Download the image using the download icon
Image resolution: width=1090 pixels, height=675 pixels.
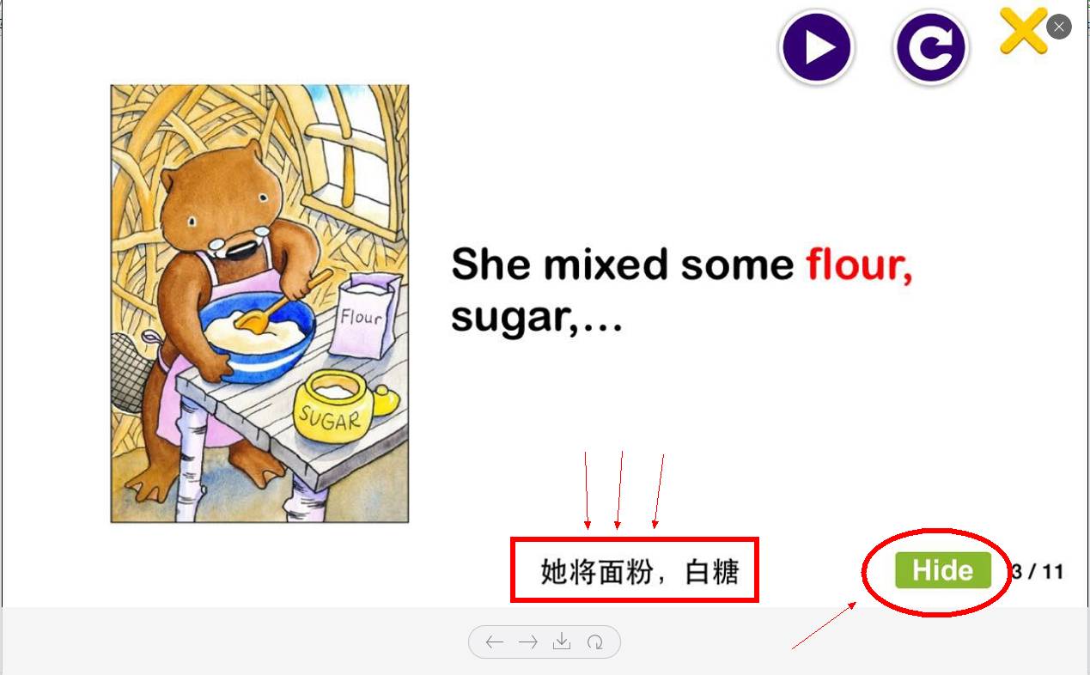561,642
